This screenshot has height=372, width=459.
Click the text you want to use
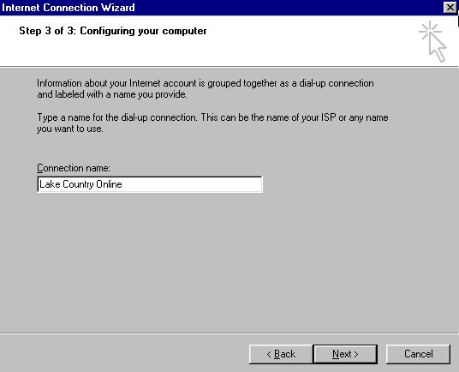70,129
